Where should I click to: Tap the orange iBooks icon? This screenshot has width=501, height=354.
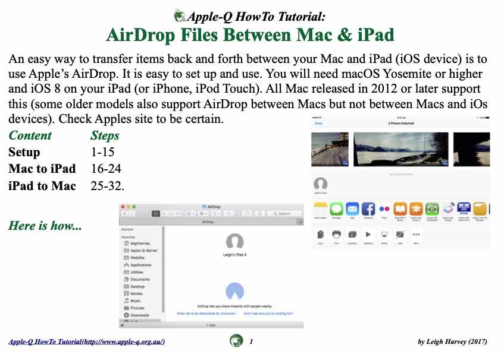pos(400,209)
